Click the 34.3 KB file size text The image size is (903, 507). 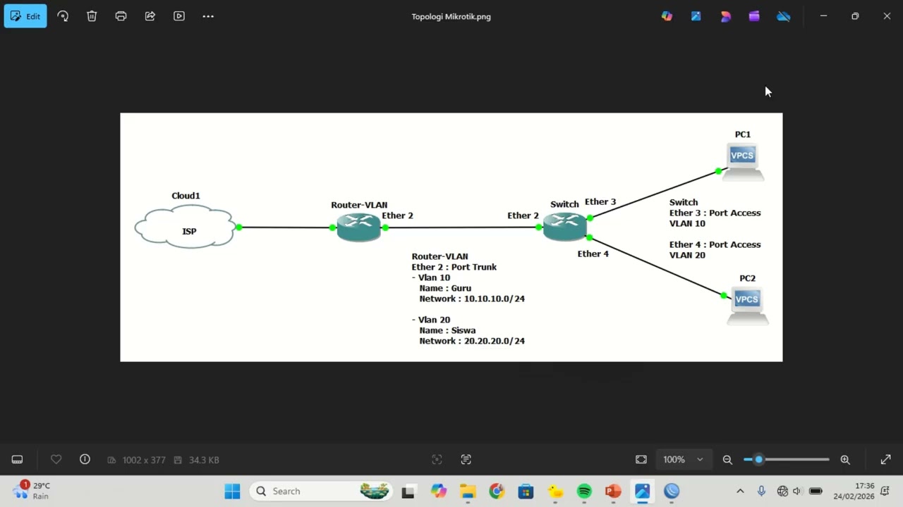pos(204,460)
